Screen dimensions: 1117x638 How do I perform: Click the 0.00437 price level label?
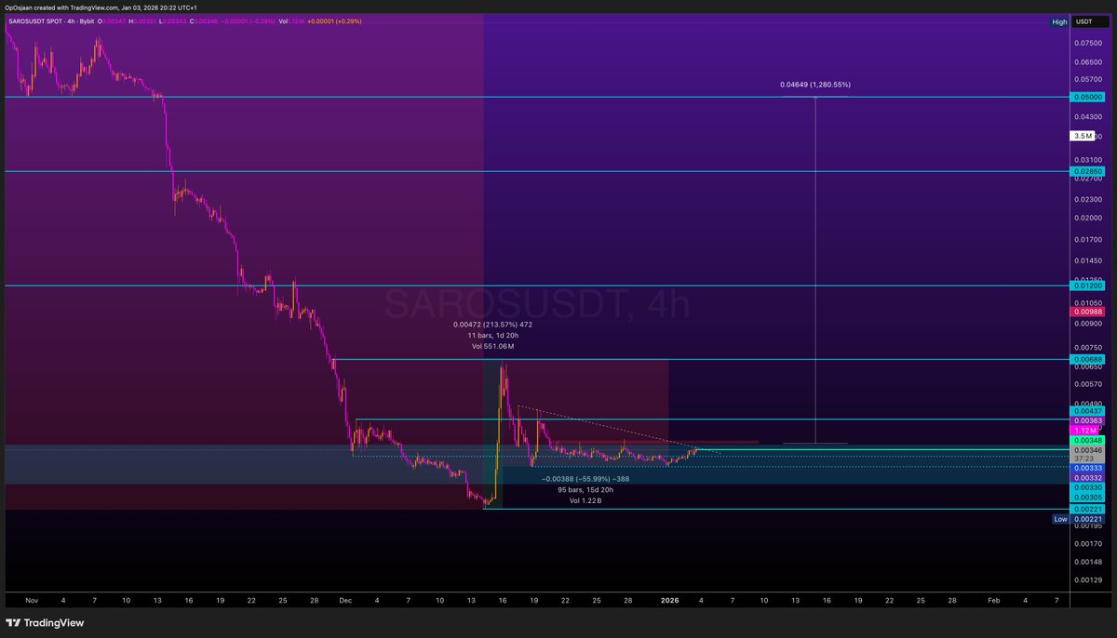(1089, 411)
